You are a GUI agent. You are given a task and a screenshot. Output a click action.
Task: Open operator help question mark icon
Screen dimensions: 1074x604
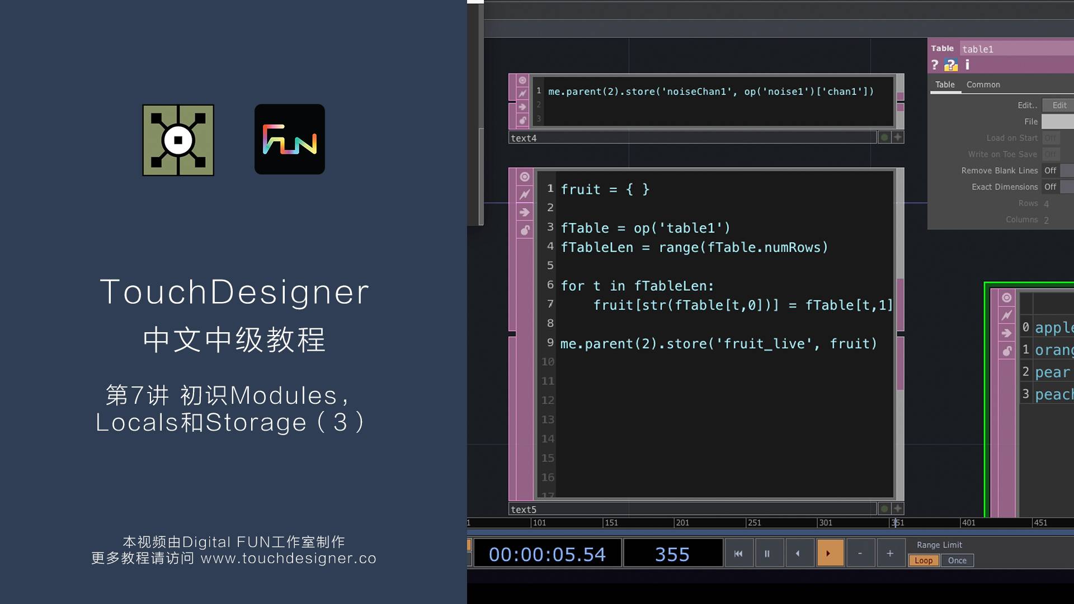pos(935,65)
